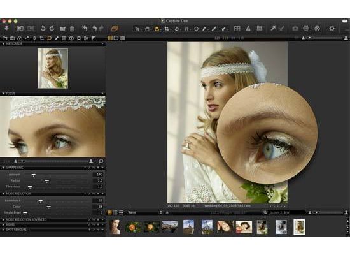Open the Metadata info tool tab
The image size is (350, 255).
click(71, 38)
